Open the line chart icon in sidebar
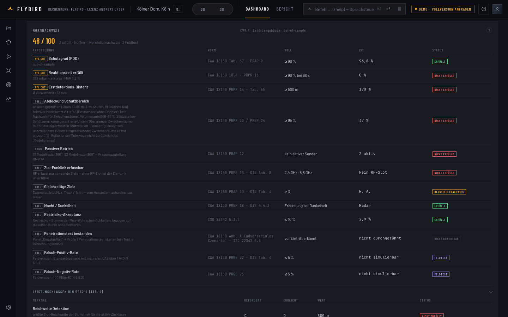The image size is (508, 317). [x=8, y=99]
